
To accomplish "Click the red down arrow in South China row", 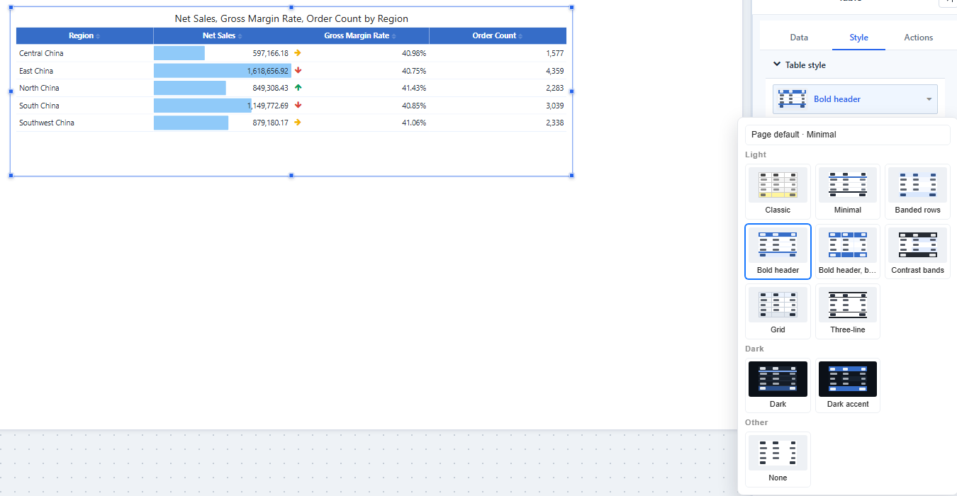I will click(x=298, y=105).
